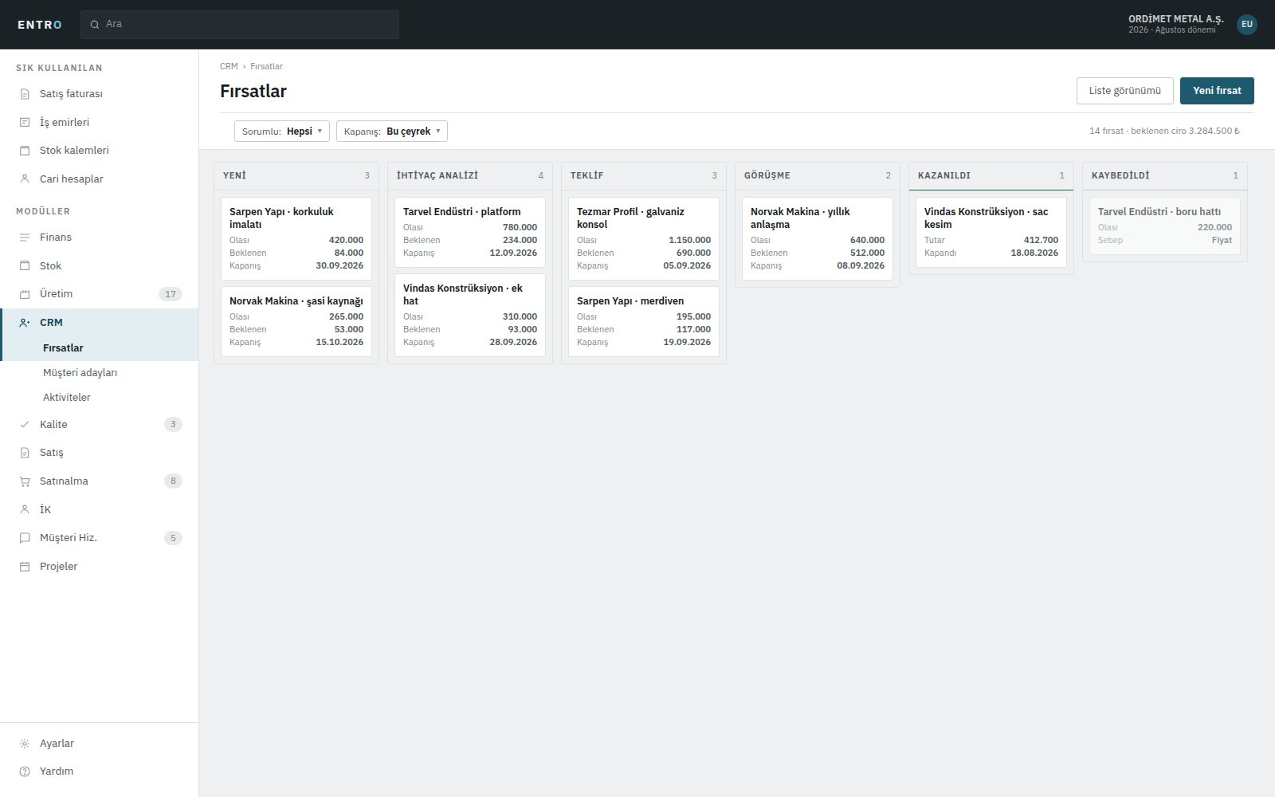Click the Yardım question mark icon
The image size is (1275, 797).
(25, 771)
